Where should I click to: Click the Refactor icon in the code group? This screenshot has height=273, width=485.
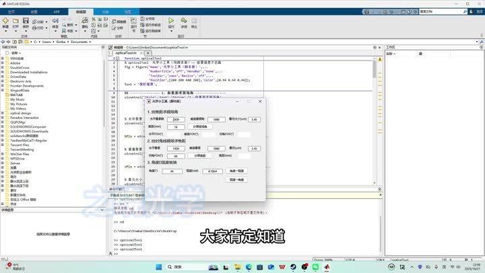point(85,20)
